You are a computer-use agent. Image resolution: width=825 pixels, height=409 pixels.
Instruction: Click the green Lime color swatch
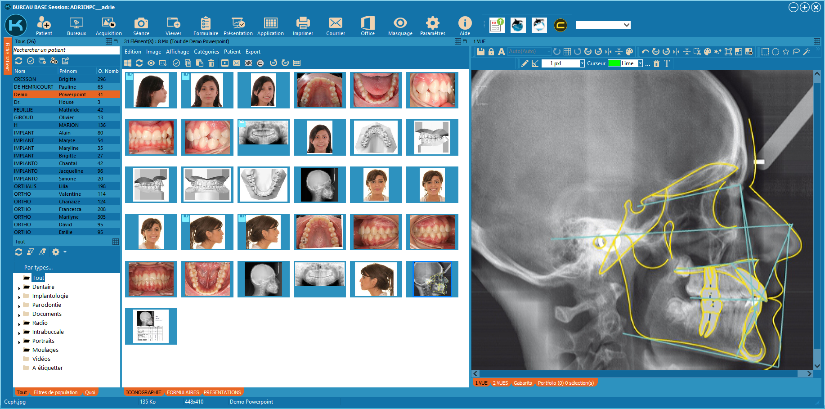click(614, 63)
